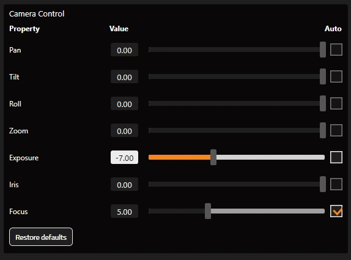Click the Roll value input field
This screenshot has width=351, height=260.
point(125,103)
